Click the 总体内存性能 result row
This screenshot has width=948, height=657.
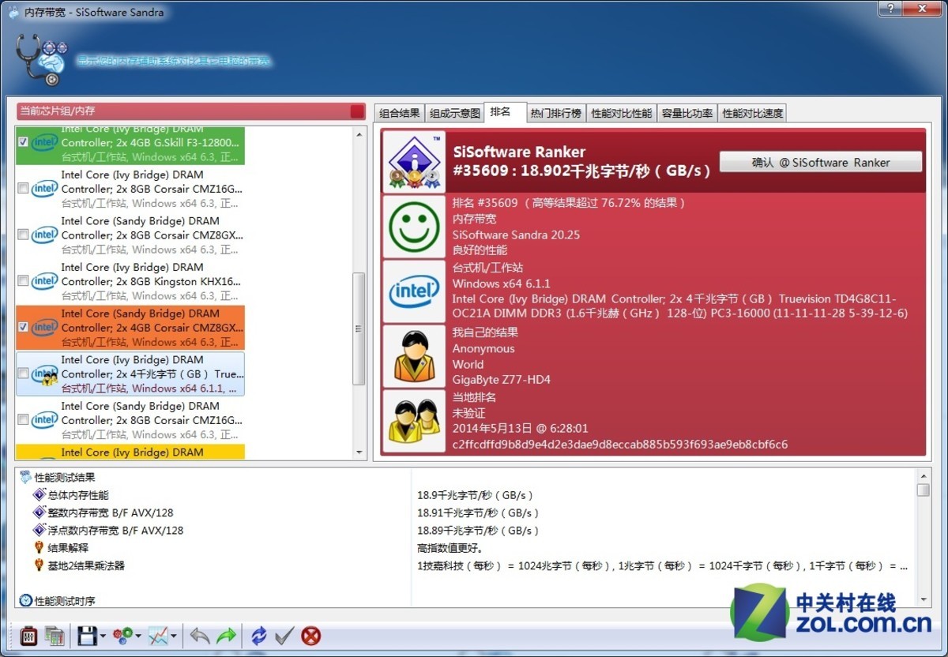click(x=466, y=495)
